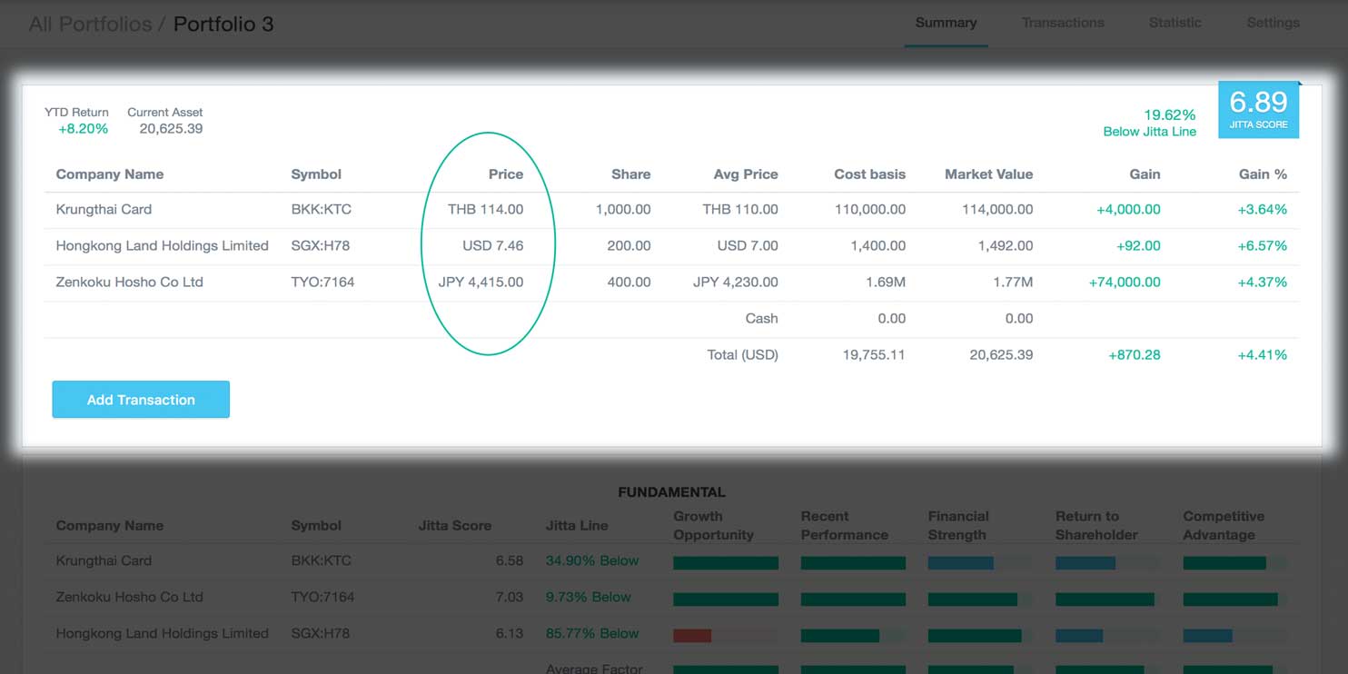
Task: Click the Market Value column header
Action: [x=989, y=174]
